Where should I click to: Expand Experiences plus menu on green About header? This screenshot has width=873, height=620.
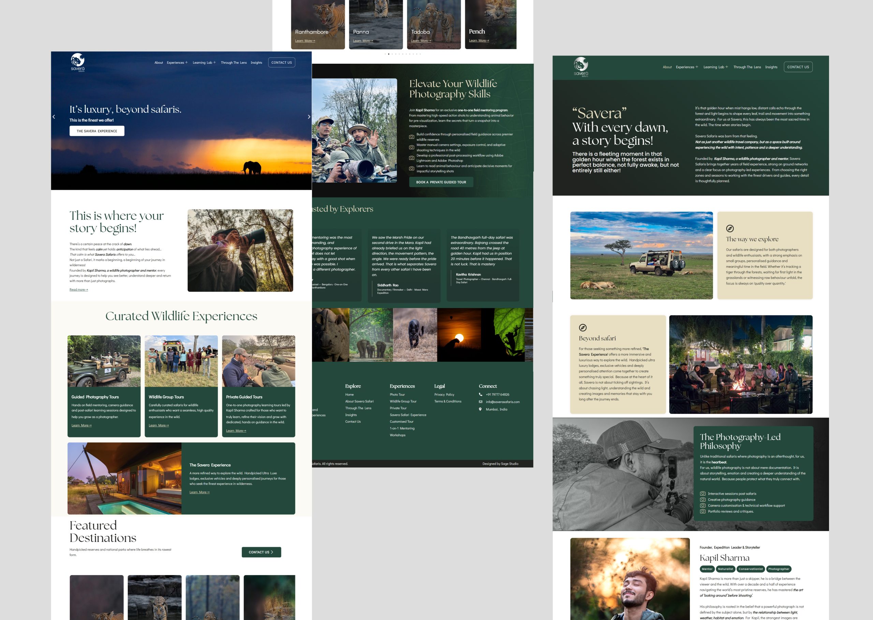pyautogui.click(x=697, y=67)
